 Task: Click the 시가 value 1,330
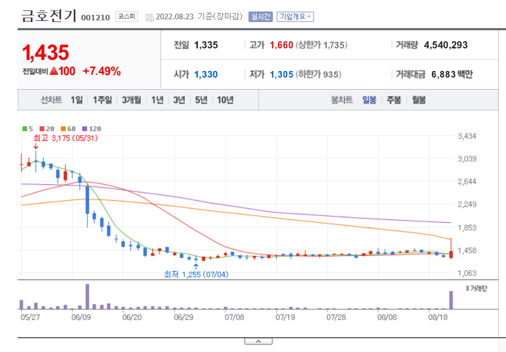click(206, 75)
